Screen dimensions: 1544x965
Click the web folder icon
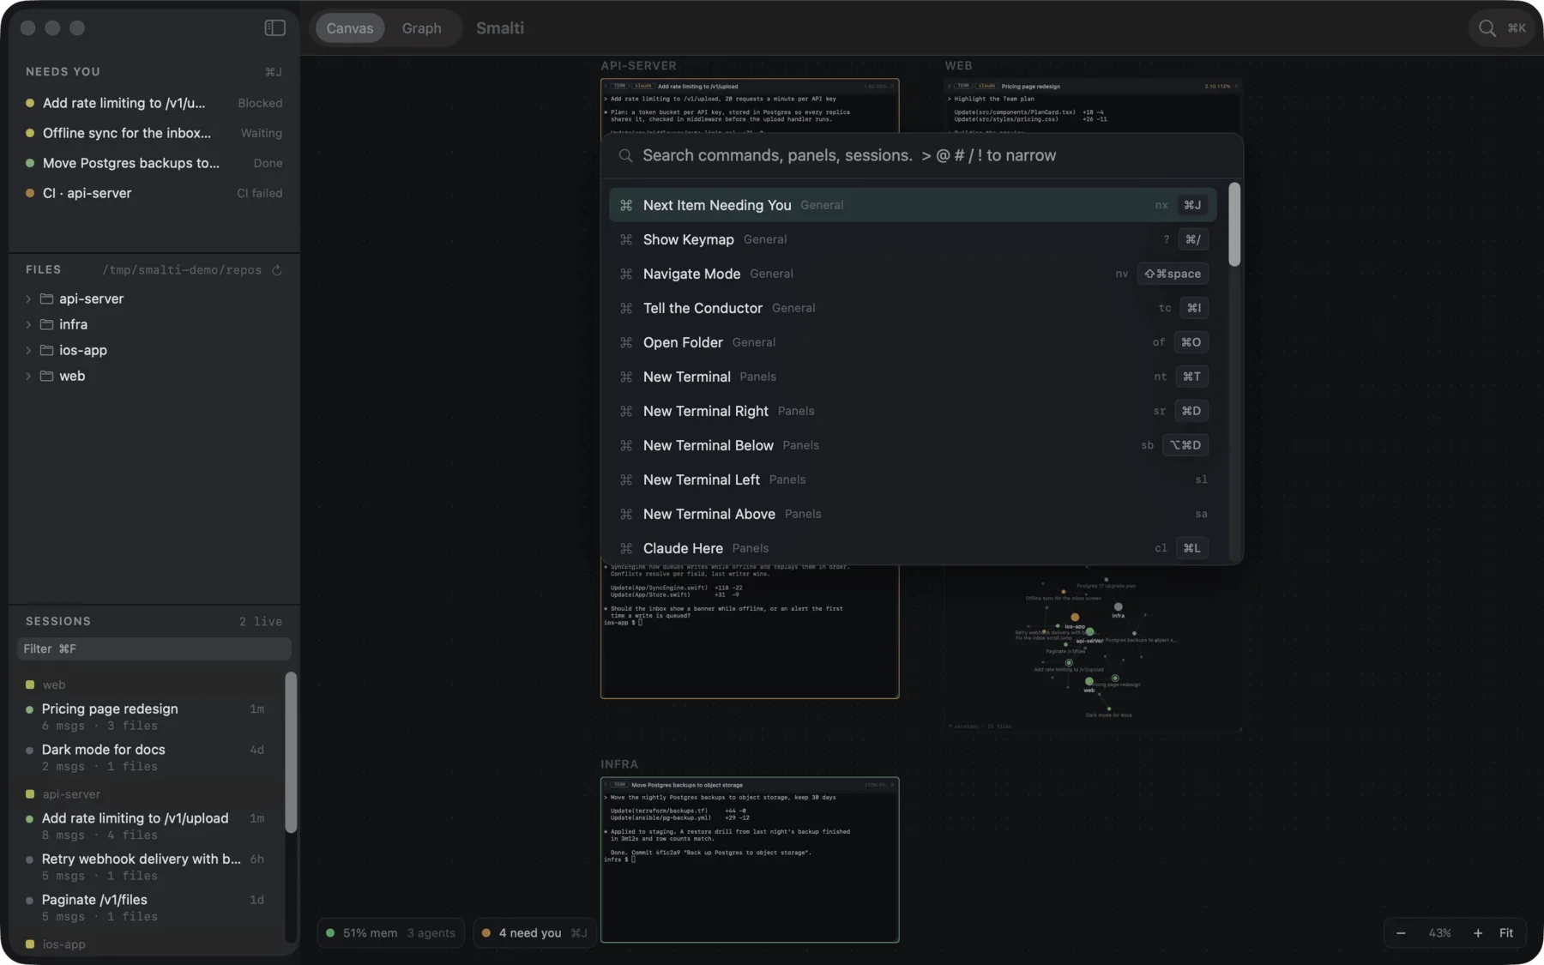[x=46, y=376]
